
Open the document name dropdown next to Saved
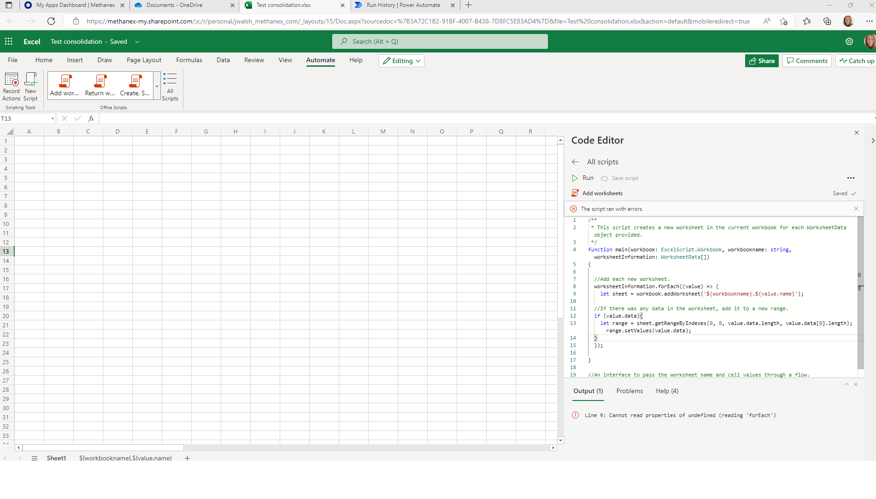tap(137, 41)
